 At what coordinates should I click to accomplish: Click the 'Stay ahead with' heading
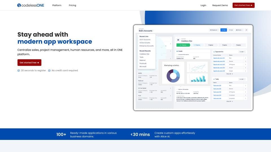(x=43, y=34)
